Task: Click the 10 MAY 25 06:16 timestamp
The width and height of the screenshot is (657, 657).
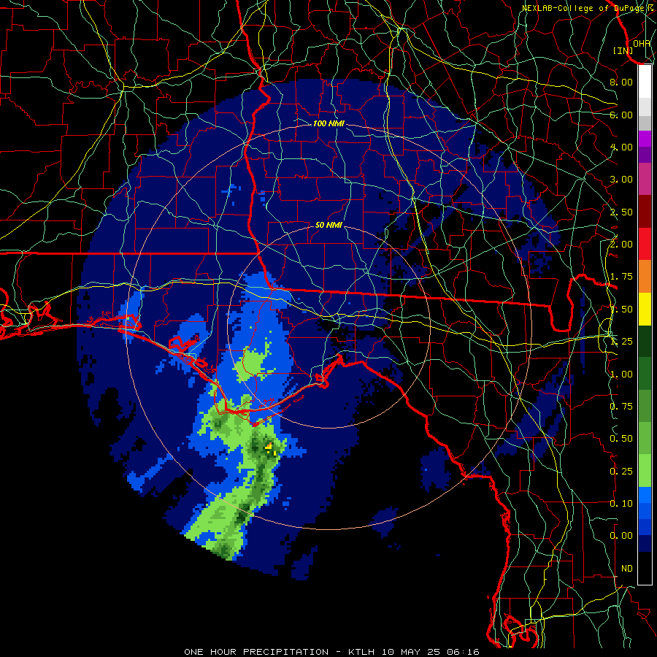Action: pos(430,652)
